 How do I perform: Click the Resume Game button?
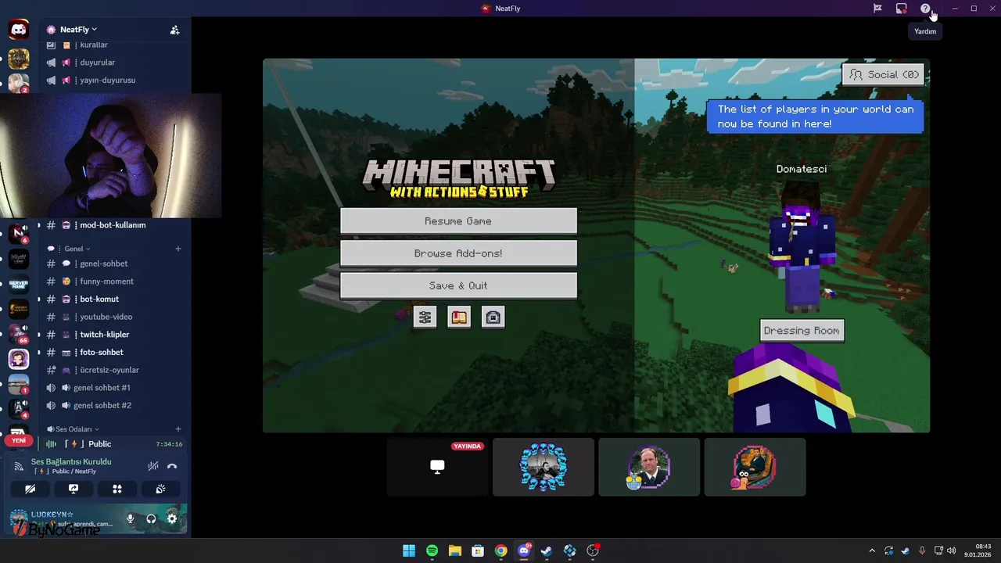click(x=458, y=221)
